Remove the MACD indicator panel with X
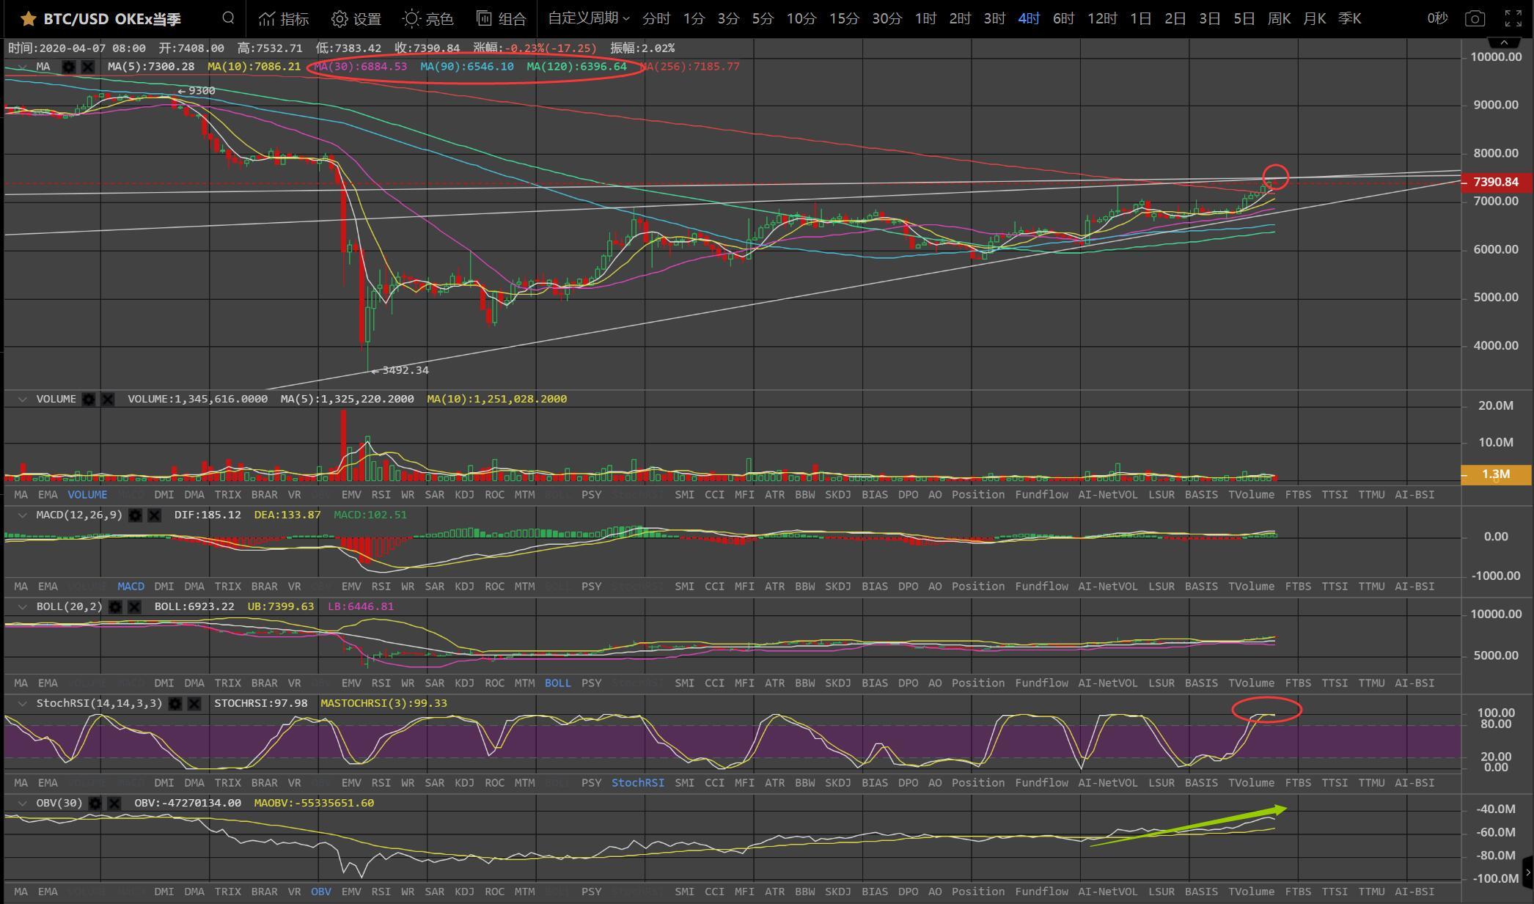 [x=155, y=515]
